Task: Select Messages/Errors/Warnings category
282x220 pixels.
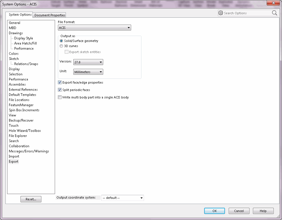Action: (29, 151)
